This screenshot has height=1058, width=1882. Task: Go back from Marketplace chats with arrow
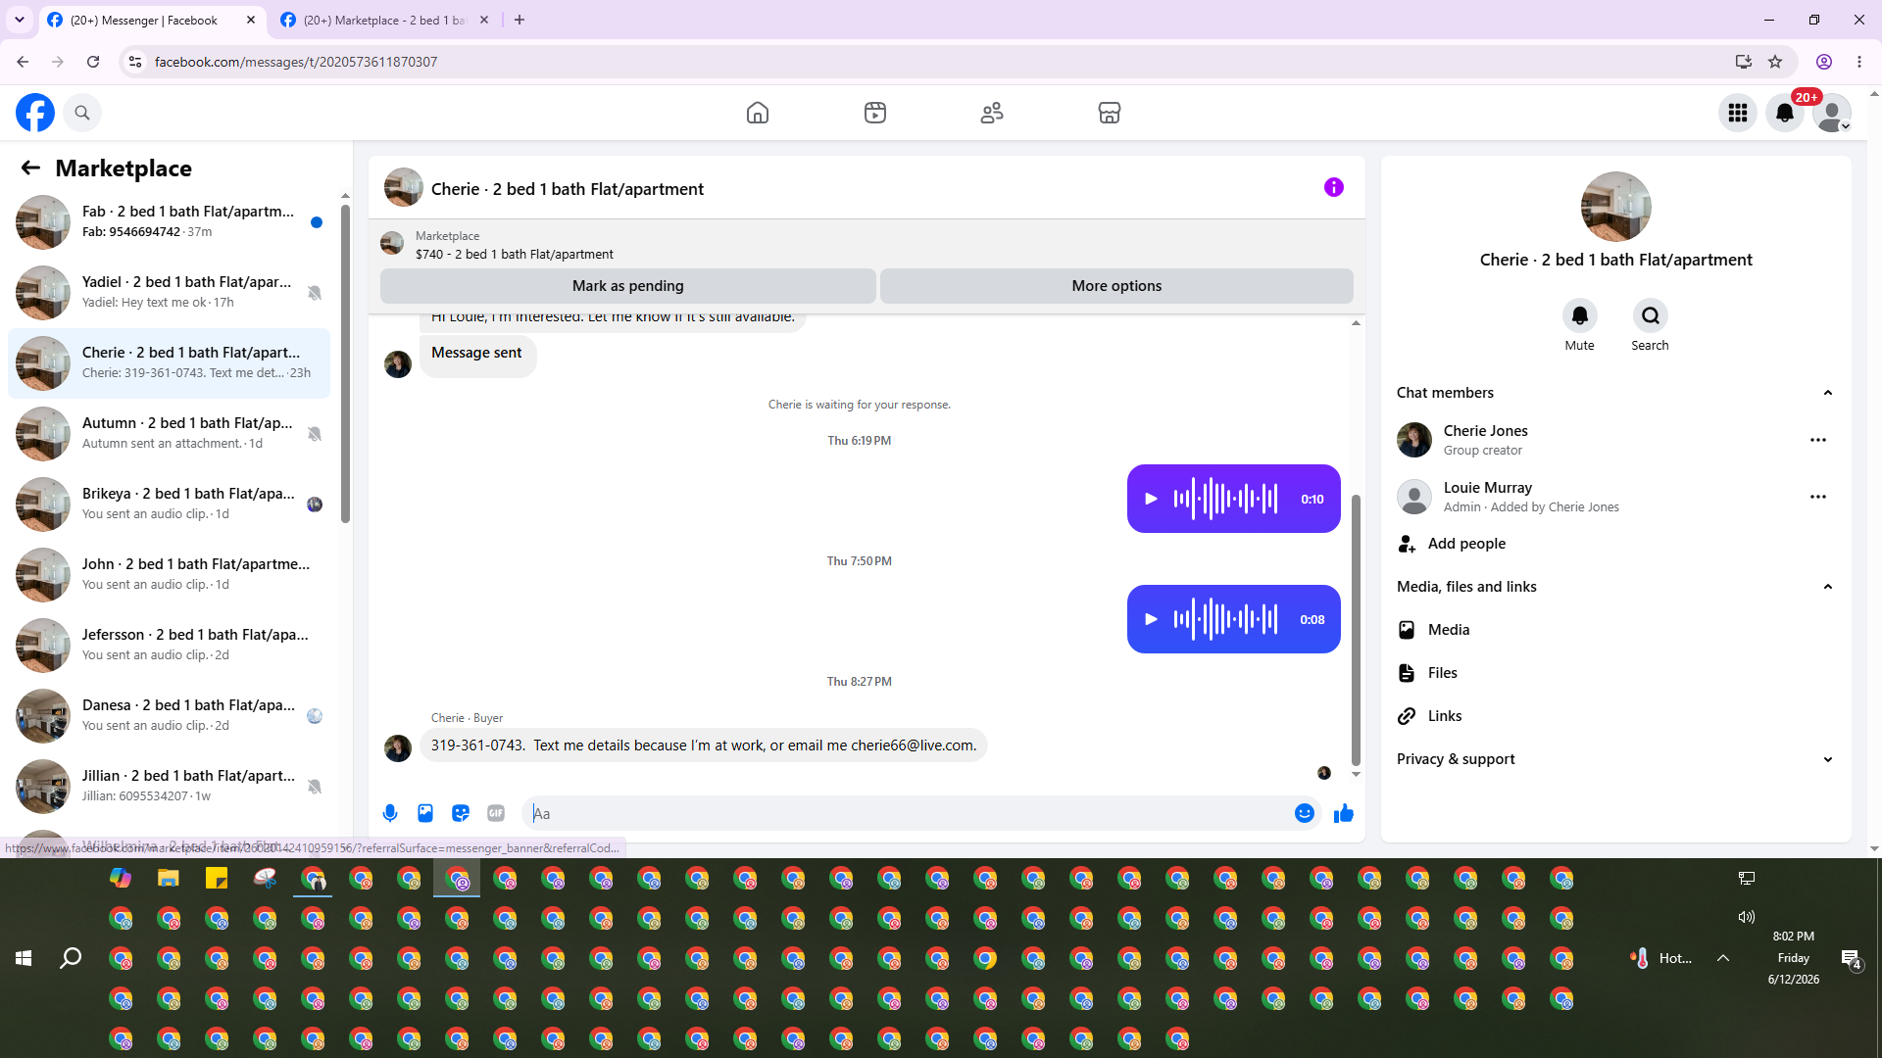[x=30, y=168]
